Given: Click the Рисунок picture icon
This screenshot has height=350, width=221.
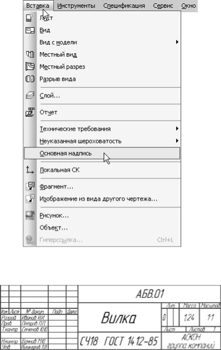Looking at the screenshot, I should point(30,216).
